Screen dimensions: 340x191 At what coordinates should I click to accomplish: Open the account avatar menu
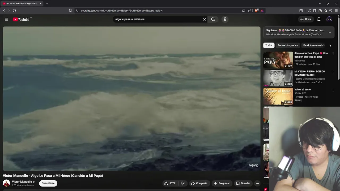pyautogui.click(x=329, y=19)
